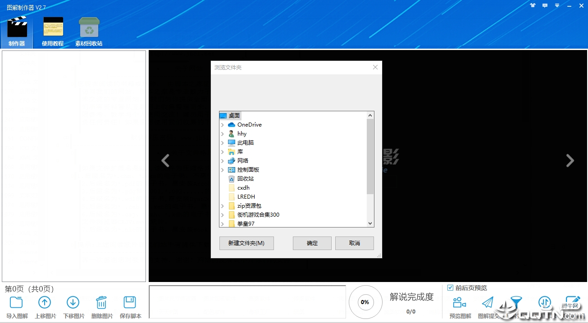
Task: Click the 图解提交 paper plane icon
Action: pos(487,302)
